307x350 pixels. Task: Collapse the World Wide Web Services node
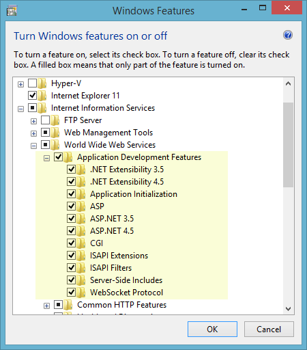point(33,146)
